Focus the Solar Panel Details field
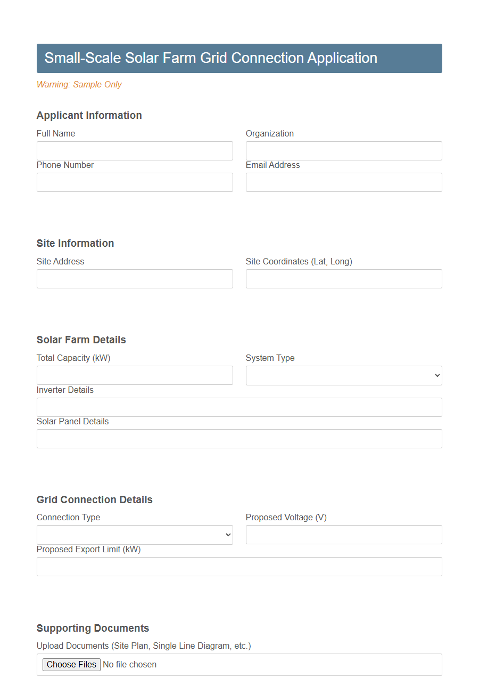The image size is (479, 693). 239,438
